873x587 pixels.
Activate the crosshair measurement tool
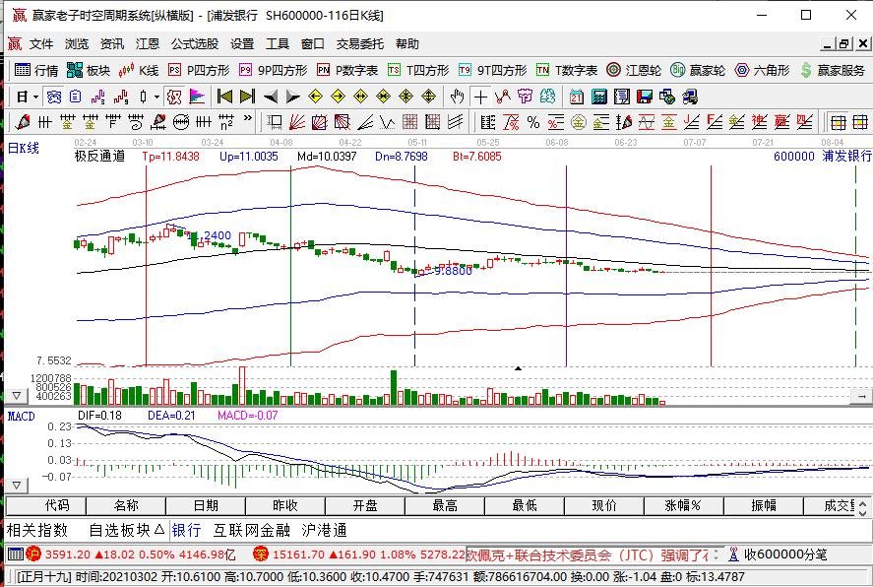click(480, 97)
